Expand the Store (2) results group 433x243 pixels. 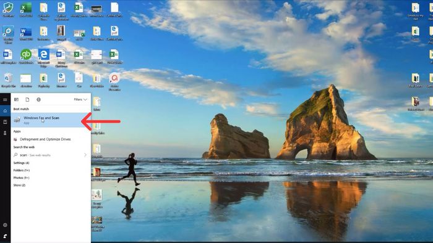(x=19, y=185)
